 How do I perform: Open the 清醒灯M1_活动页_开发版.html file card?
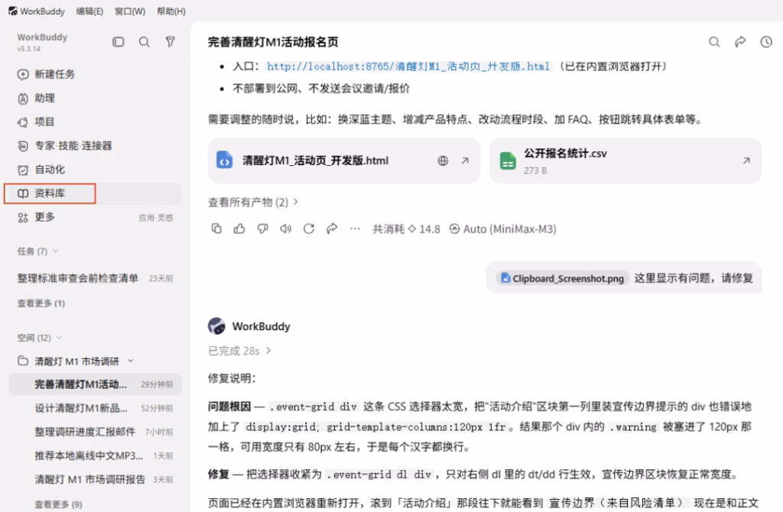click(x=344, y=160)
